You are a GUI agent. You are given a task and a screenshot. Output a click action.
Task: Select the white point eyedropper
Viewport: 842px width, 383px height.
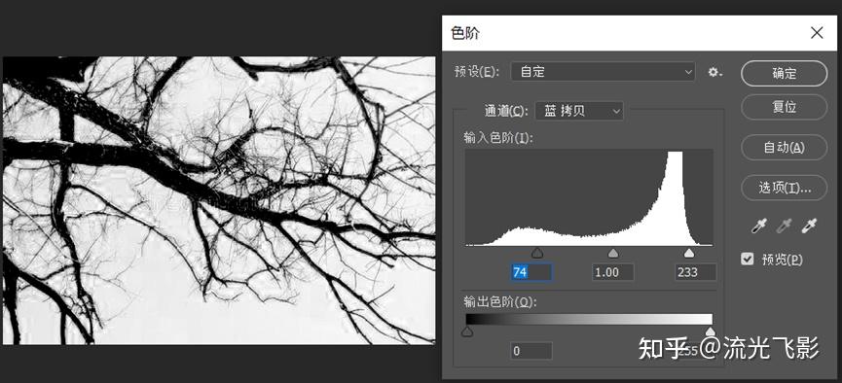click(809, 226)
